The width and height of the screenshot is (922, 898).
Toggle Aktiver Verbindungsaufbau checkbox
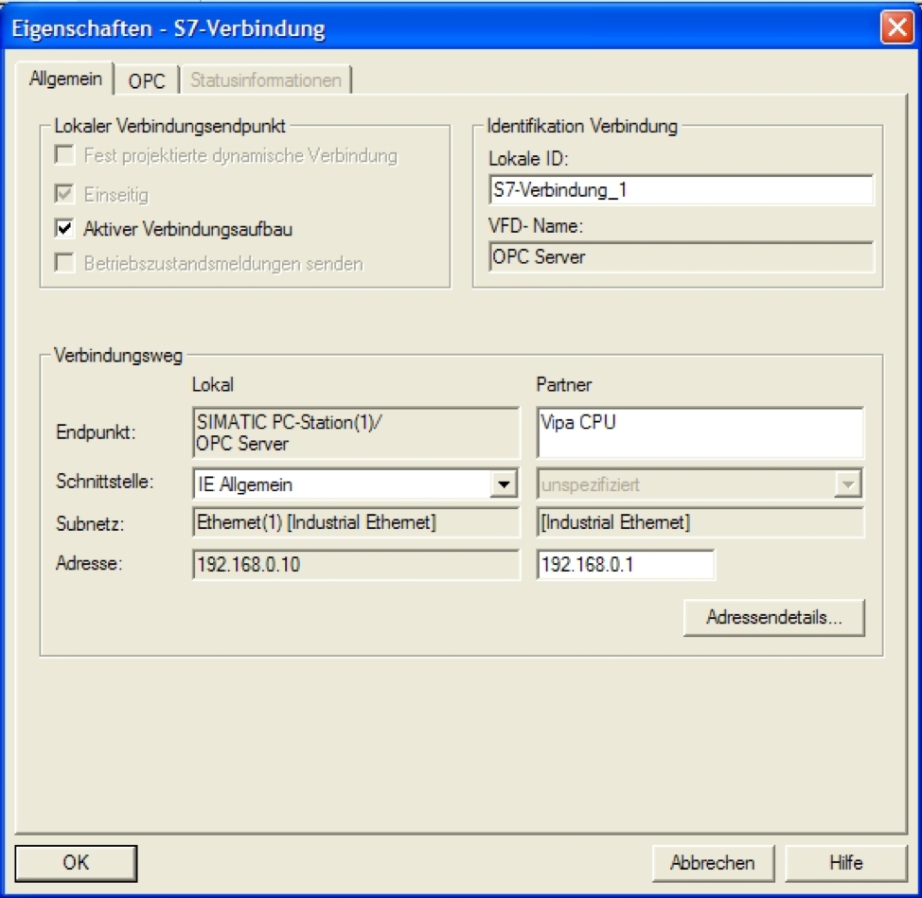[65, 228]
